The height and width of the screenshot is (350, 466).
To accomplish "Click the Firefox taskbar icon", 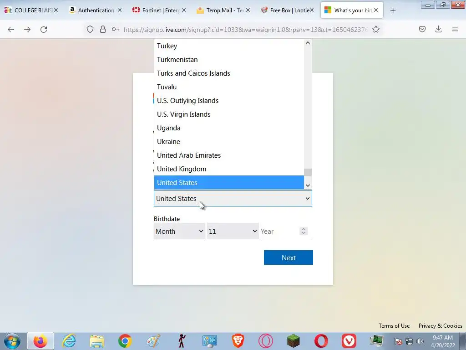I will [x=41, y=341].
